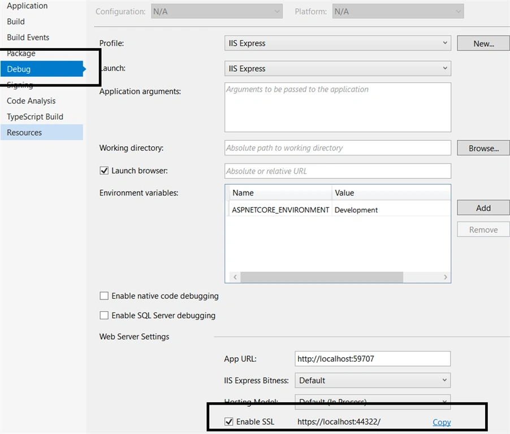
Task: Click New... to create a profile
Action: (483, 44)
